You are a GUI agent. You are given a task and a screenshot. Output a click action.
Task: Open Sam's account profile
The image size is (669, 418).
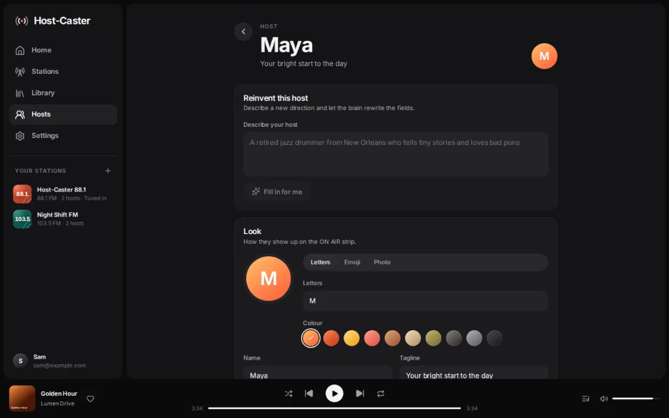pyautogui.click(x=63, y=361)
